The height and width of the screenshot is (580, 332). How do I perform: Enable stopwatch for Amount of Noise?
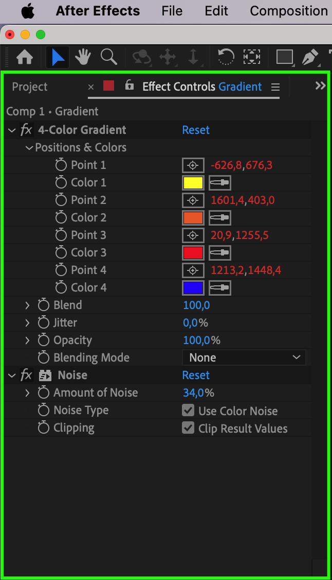pos(44,393)
